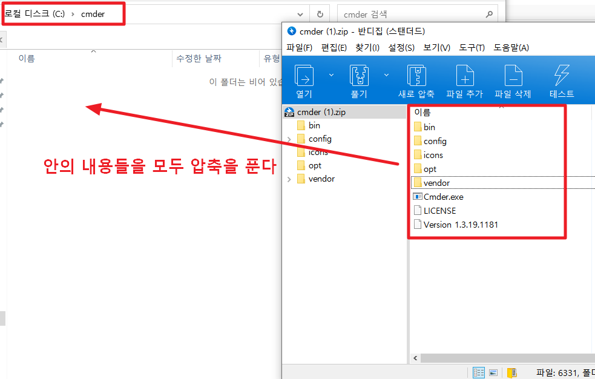Expand the vendor folder in tree pane
The image size is (595, 379).
289,179
